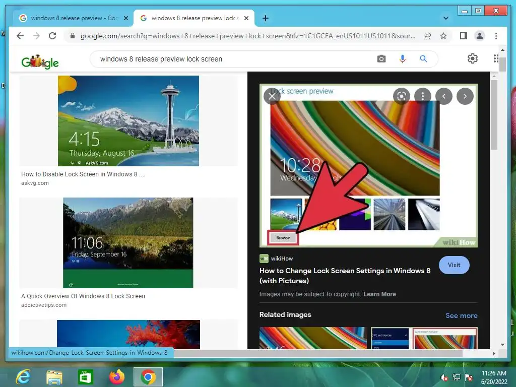Open the Google apps grid
The width and height of the screenshot is (516, 387).
496,58
